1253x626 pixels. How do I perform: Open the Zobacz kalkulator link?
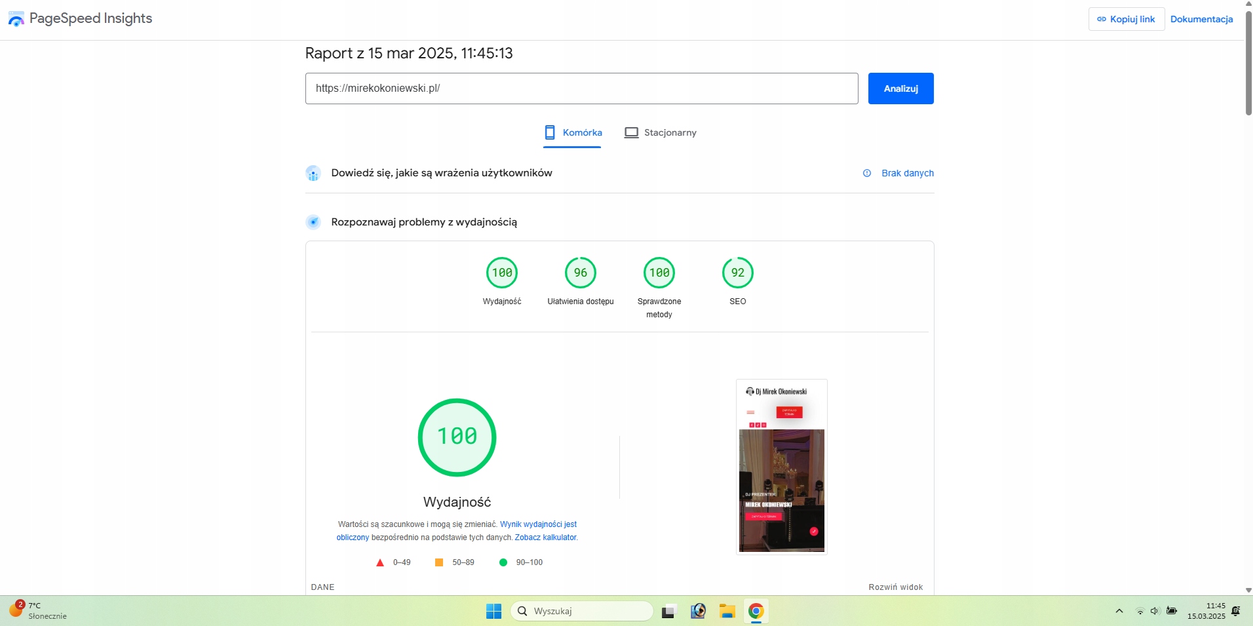(x=545, y=538)
